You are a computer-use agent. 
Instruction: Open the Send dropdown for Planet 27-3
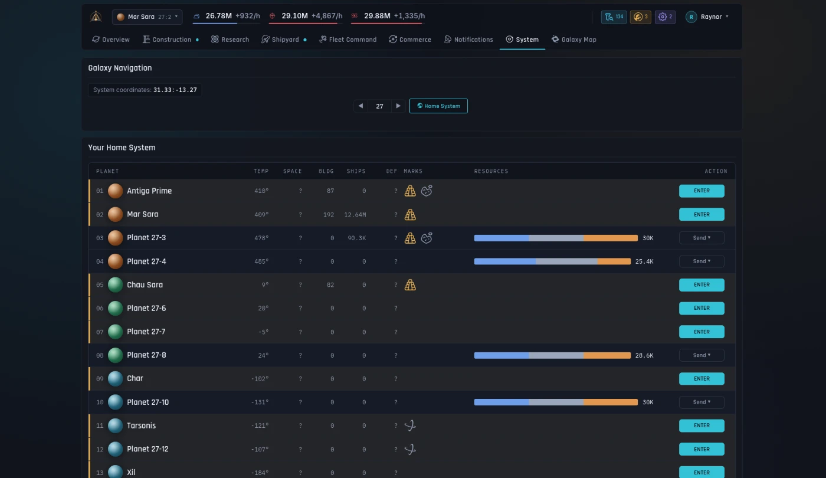702,238
